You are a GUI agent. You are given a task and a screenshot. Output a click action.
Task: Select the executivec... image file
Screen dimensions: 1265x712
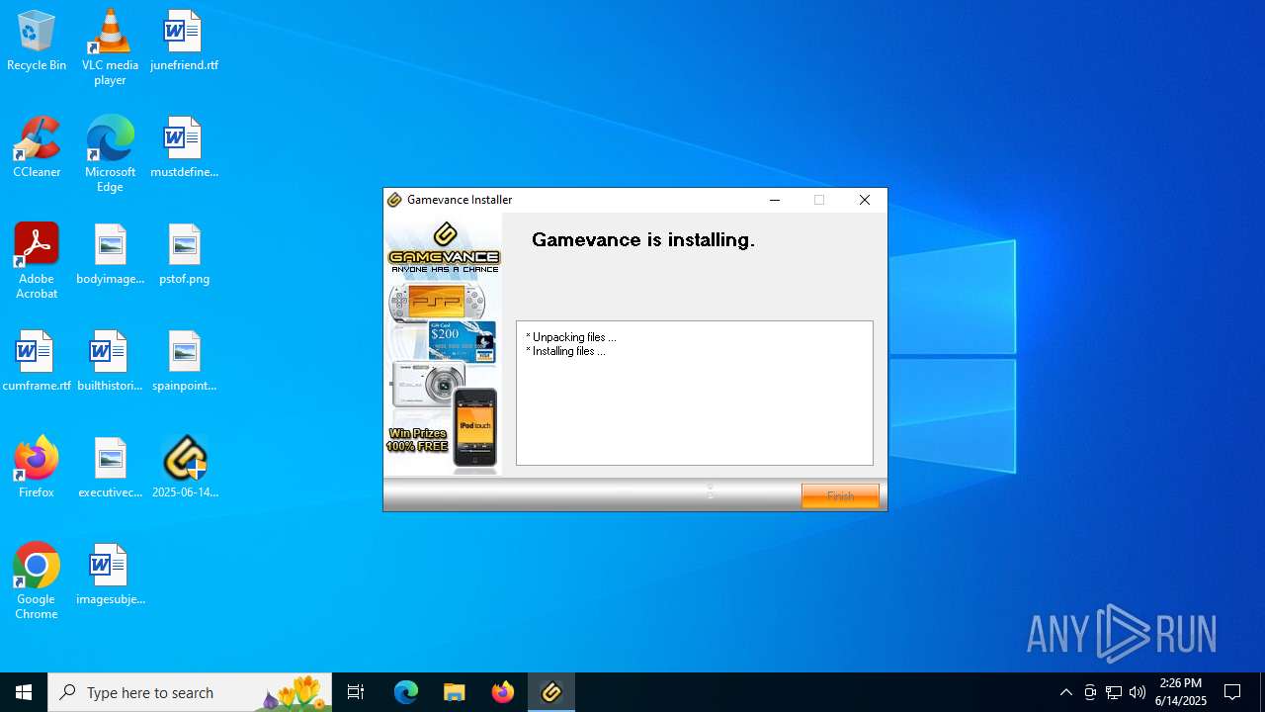110,469
